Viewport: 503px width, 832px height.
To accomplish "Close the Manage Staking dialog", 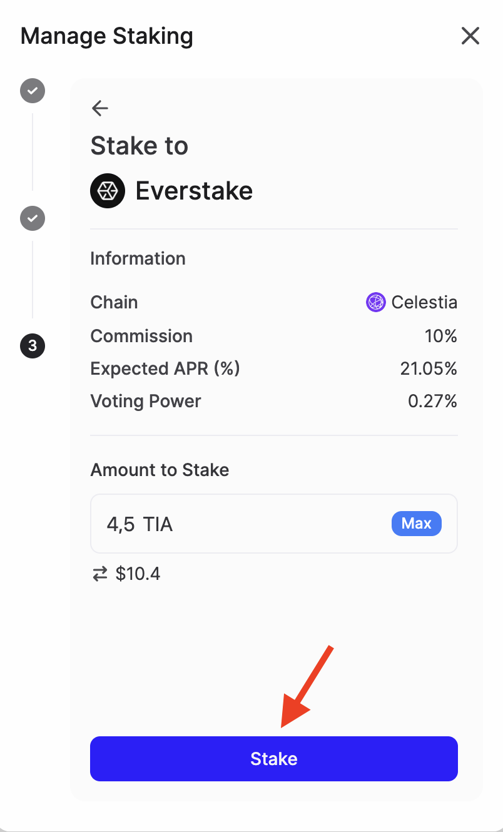I will click(470, 36).
